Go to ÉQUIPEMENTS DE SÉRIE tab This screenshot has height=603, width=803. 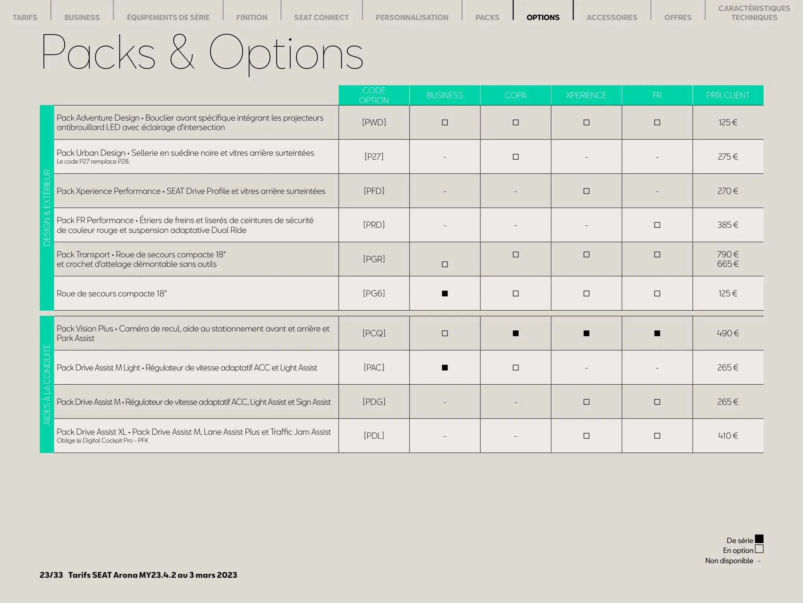click(168, 17)
